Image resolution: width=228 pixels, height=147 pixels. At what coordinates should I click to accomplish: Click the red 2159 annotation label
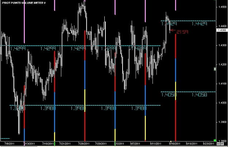point(182,32)
